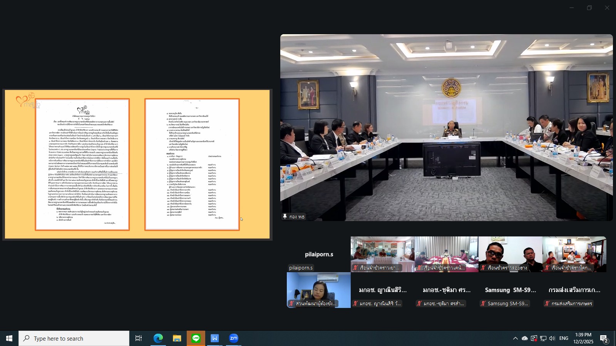Screen dimensions: 616x346
Task: Open the LINE app in the taskbar
Action: click(x=196, y=338)
